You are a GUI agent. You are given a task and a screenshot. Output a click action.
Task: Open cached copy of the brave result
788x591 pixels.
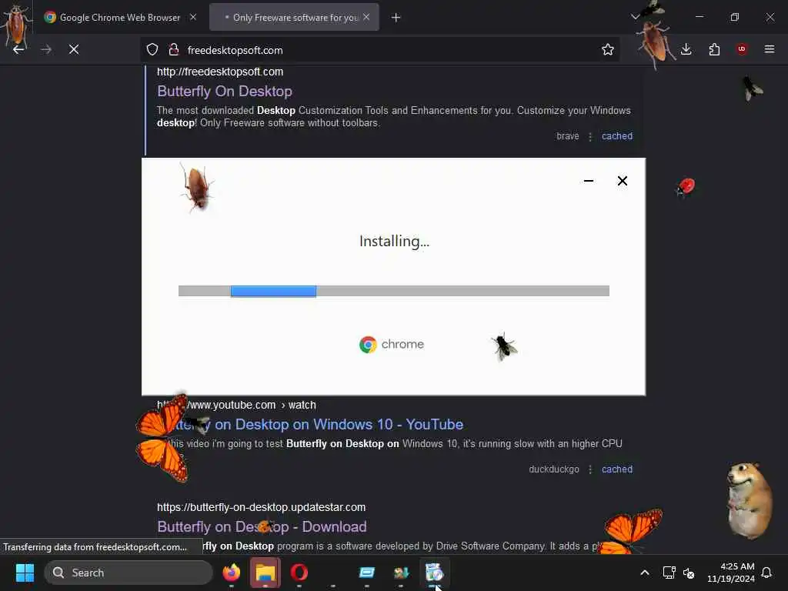click(x=616, y=135)
